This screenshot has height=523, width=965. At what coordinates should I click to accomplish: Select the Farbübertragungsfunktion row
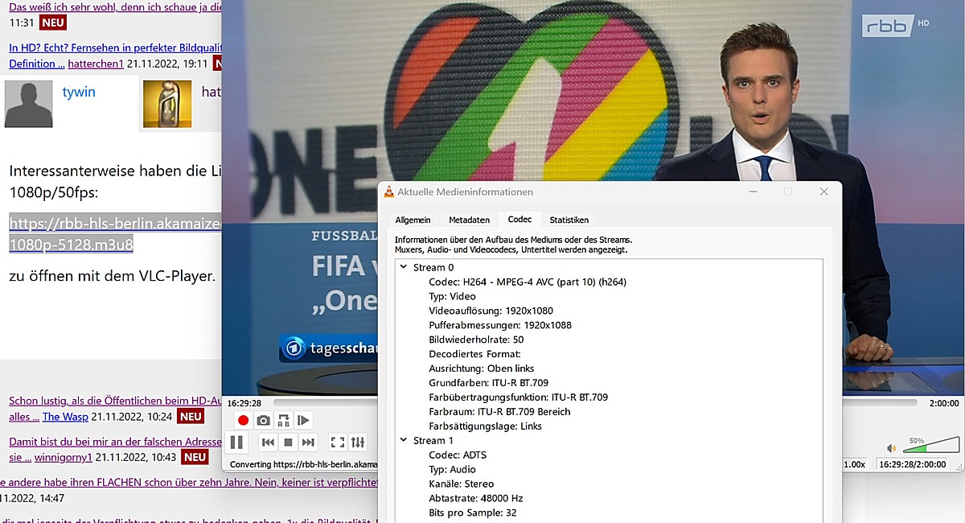[x=518, y=397]
